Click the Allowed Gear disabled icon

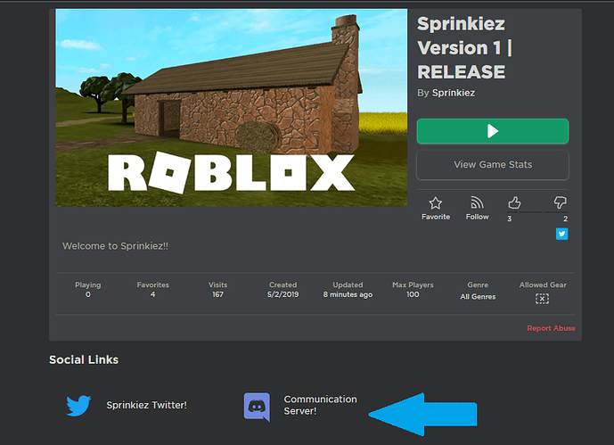(x=542, y=299)
